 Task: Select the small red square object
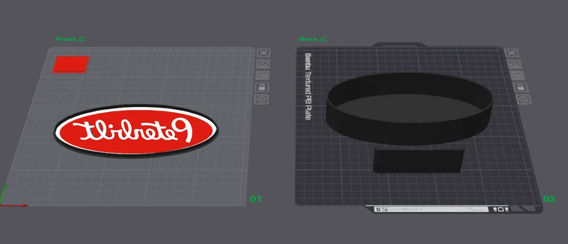point(70,64)
